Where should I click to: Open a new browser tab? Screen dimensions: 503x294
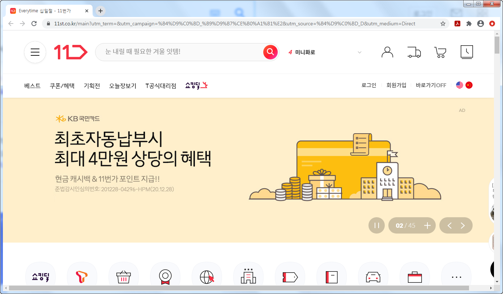(x=101, y=11)
